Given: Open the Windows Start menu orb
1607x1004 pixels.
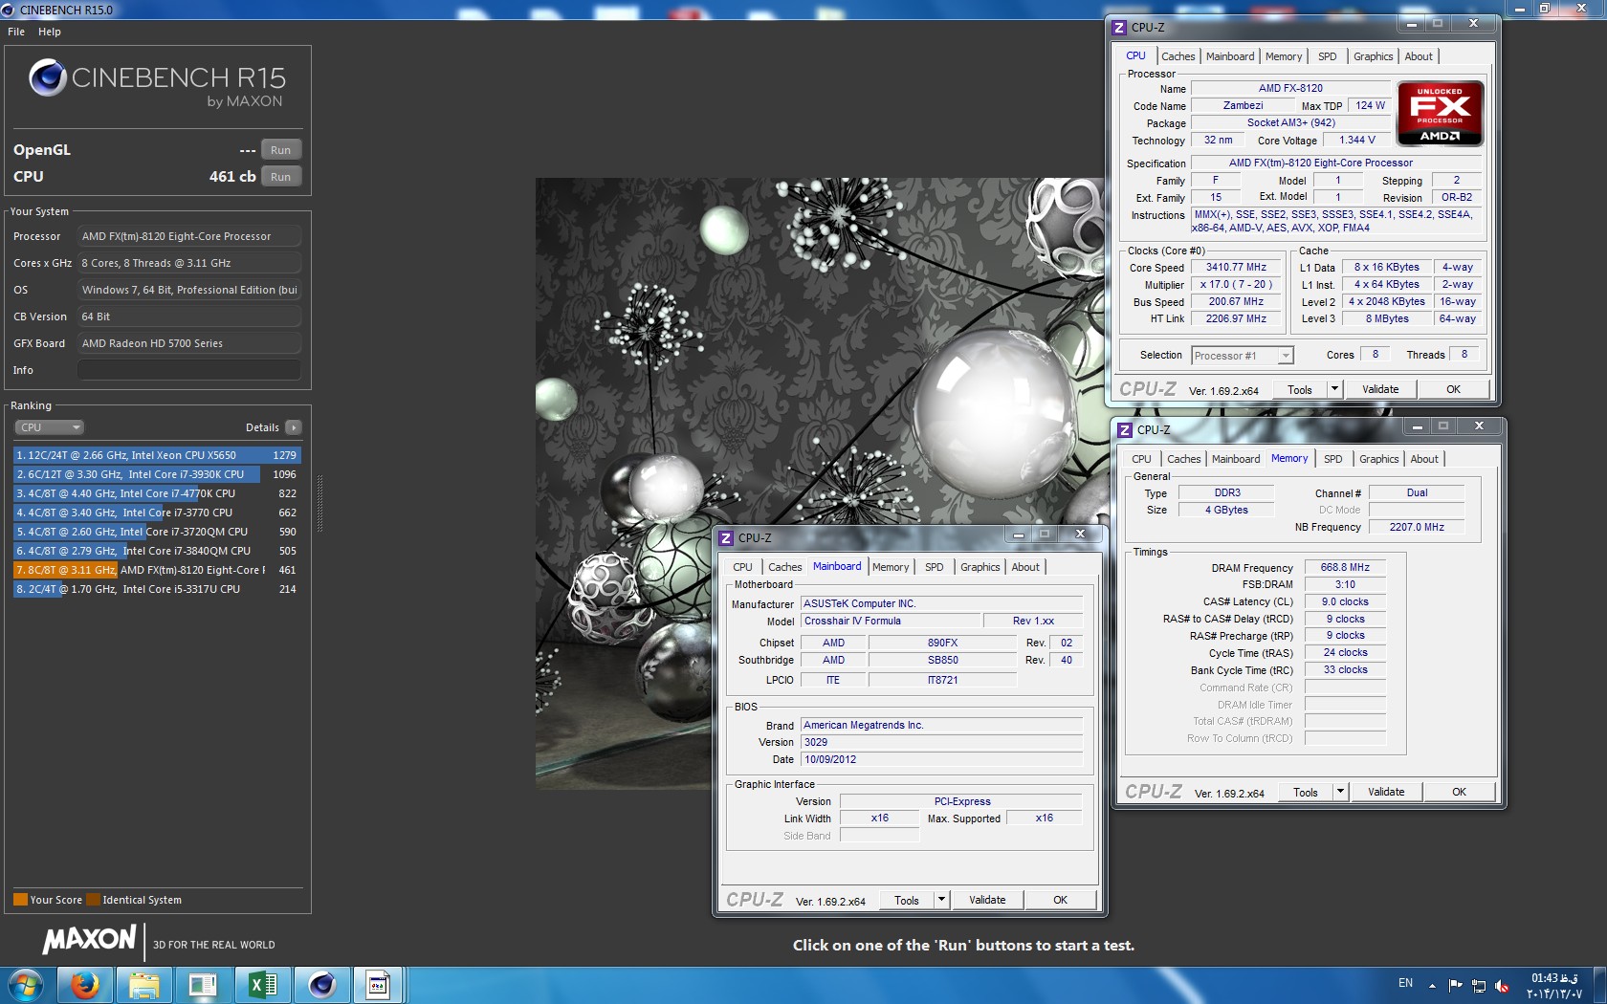Looking at the screenshot, I should [26, 985].
